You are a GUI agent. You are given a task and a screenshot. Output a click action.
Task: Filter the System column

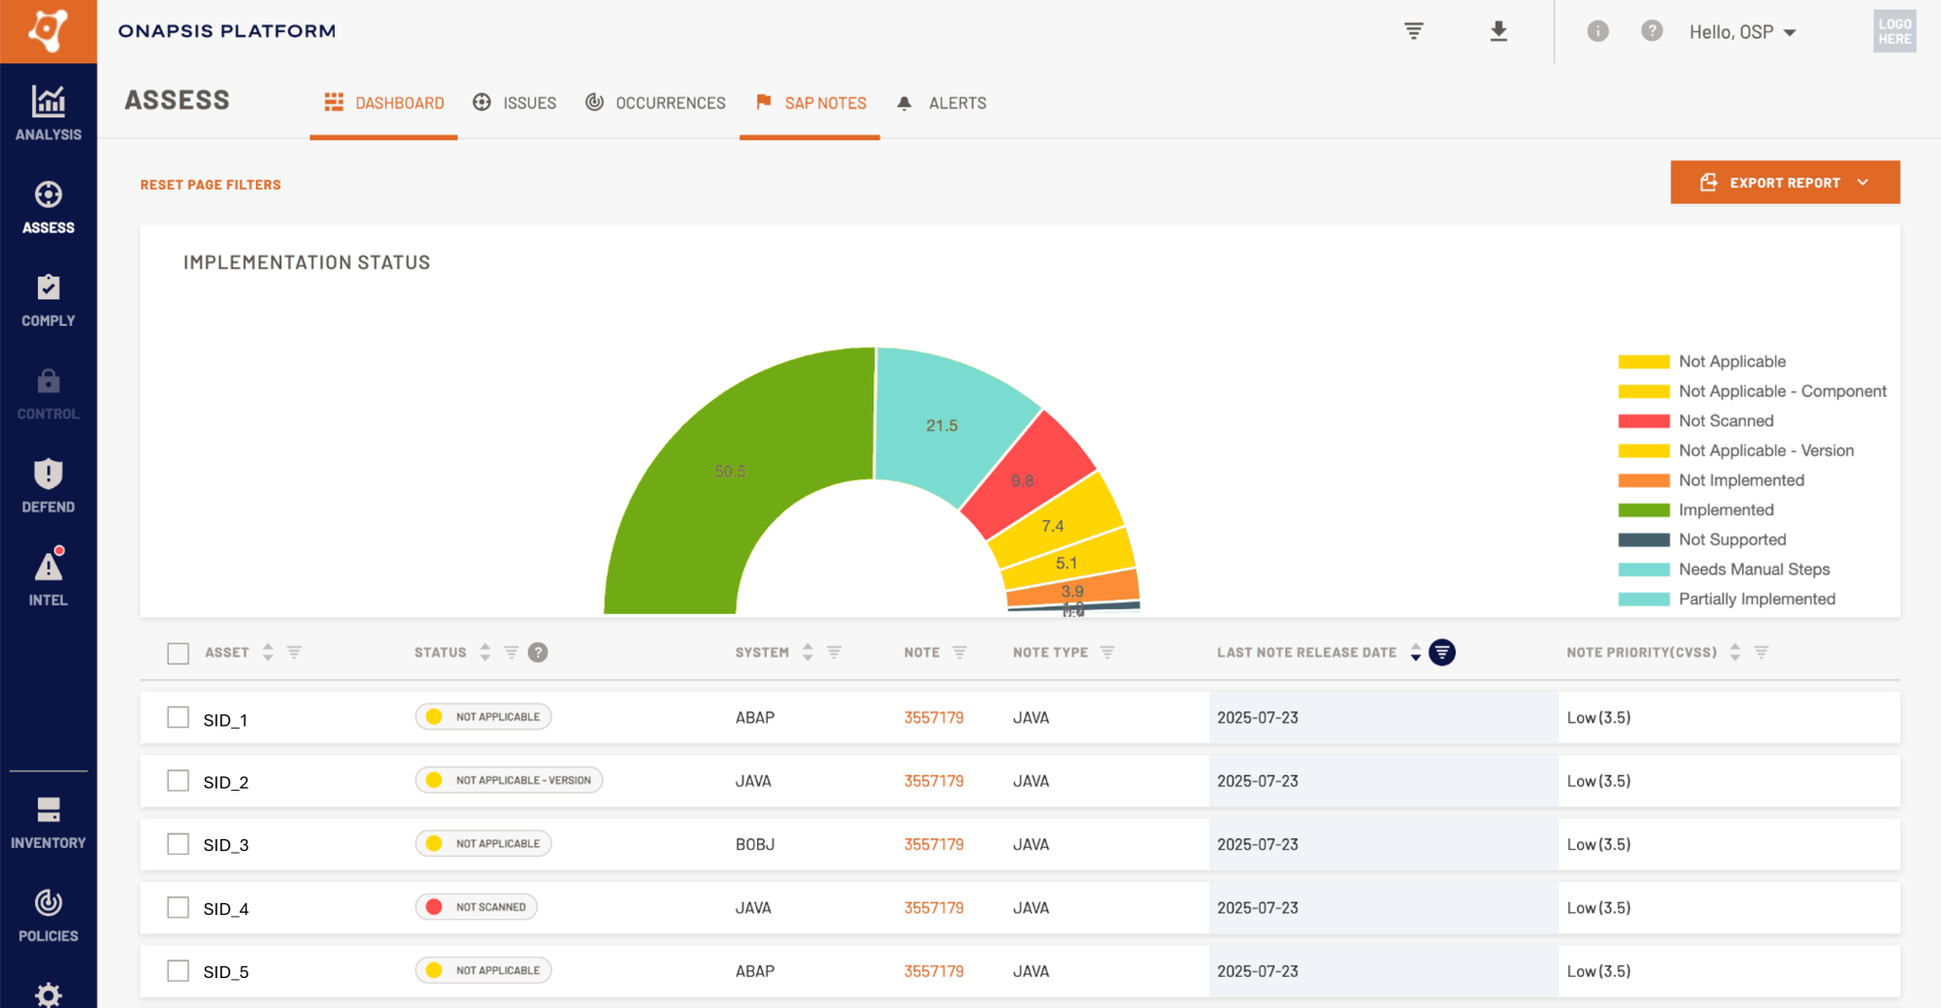(x=834, y=653)
